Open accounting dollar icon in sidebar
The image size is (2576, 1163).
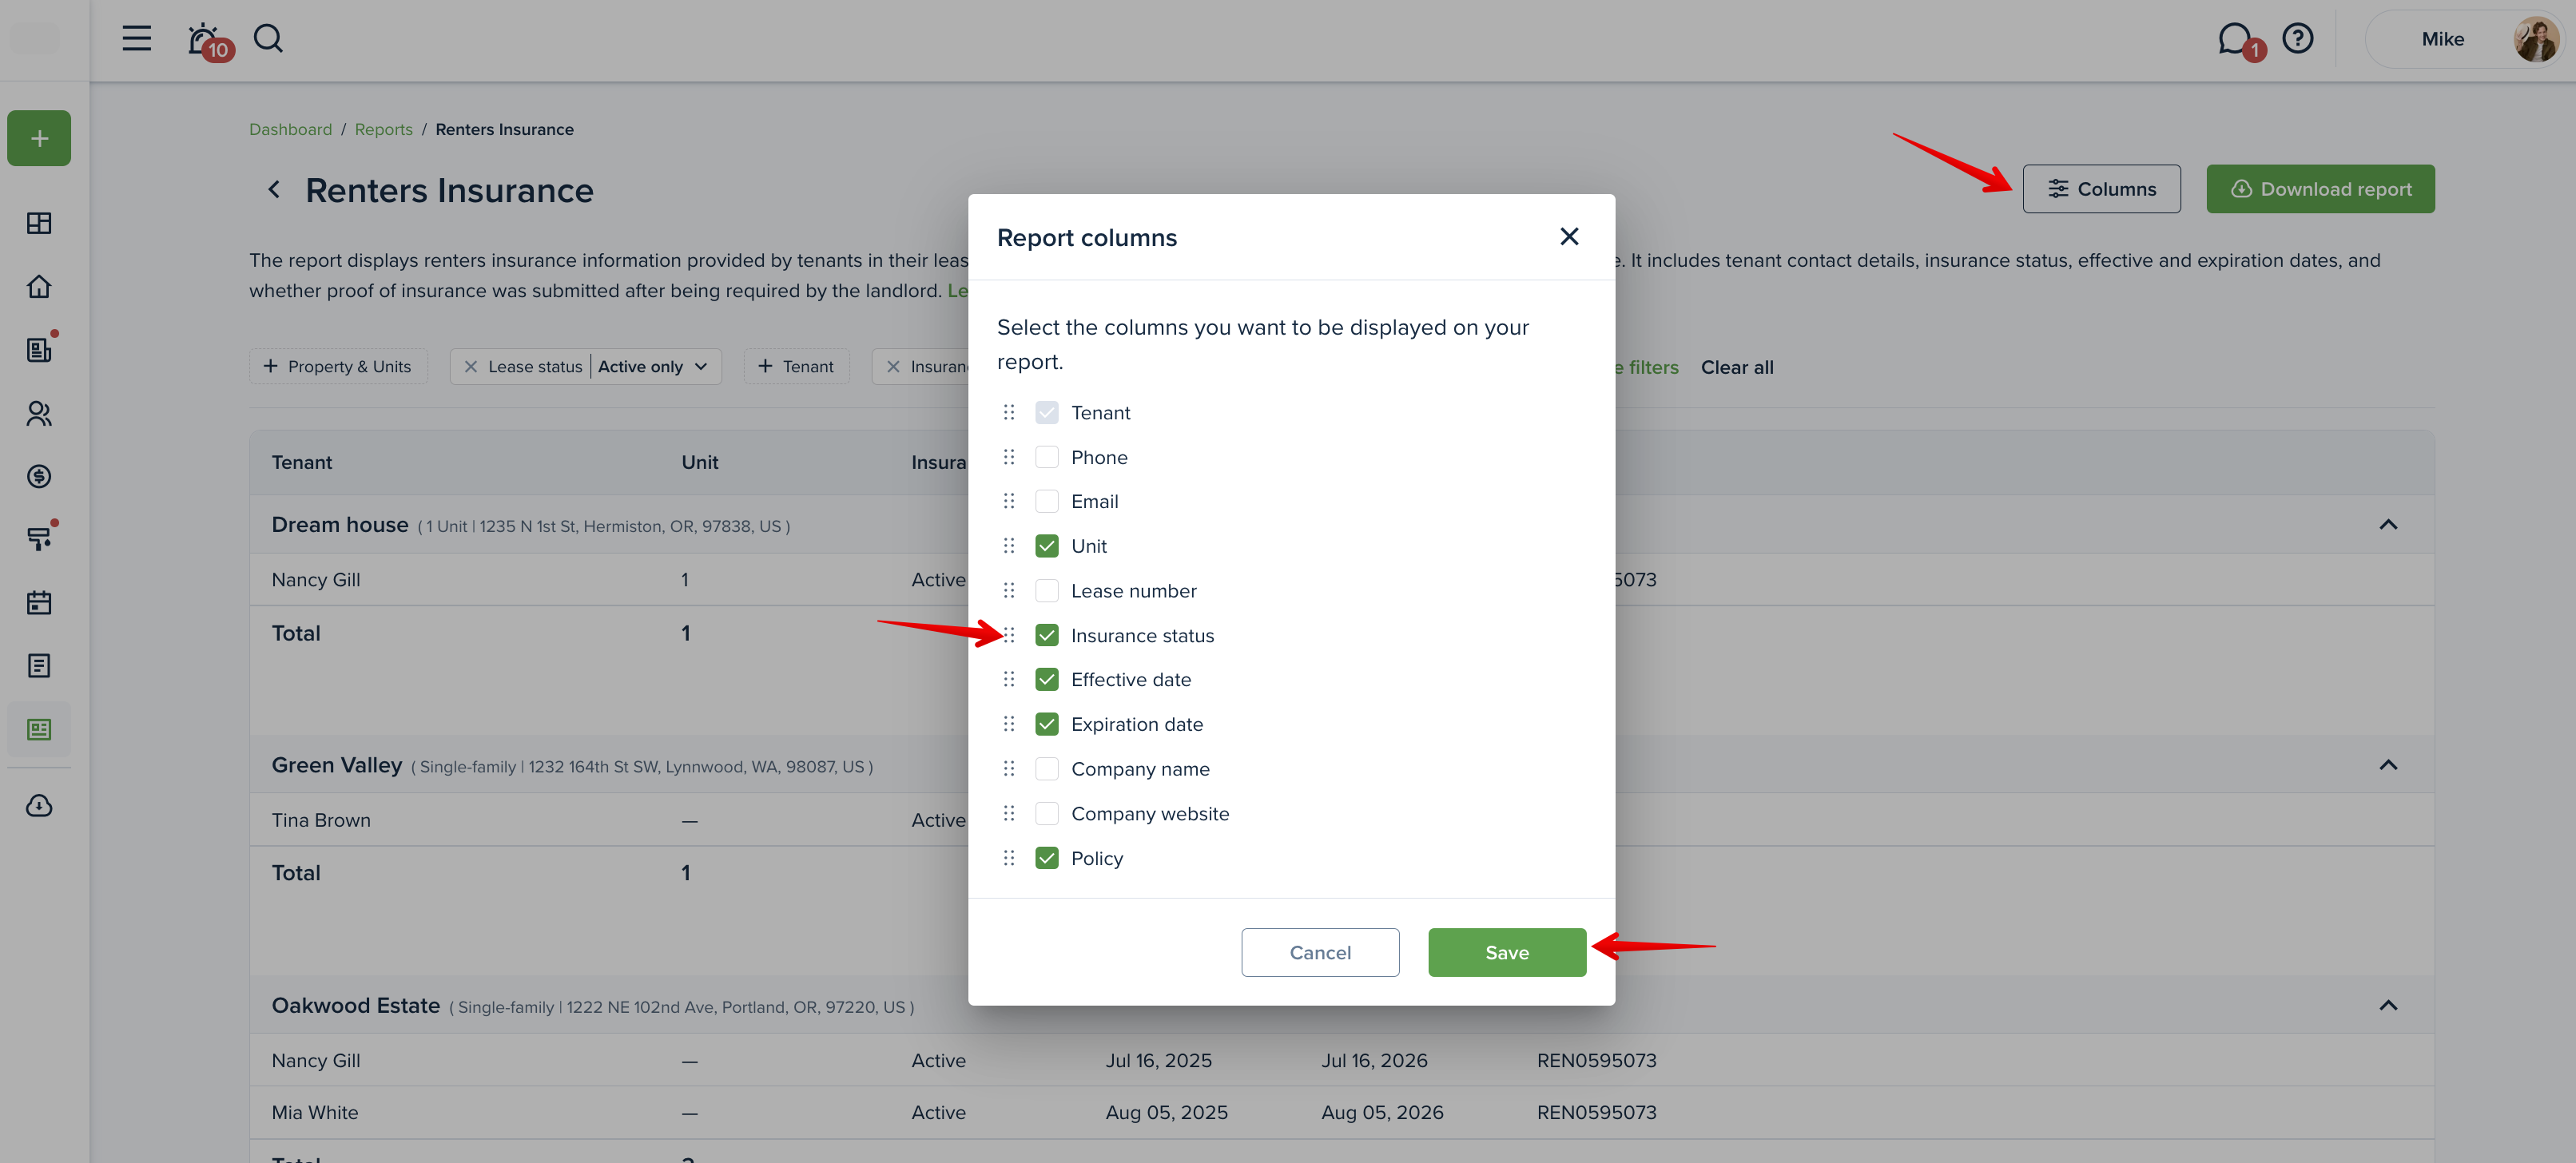[x=39, y=476]
